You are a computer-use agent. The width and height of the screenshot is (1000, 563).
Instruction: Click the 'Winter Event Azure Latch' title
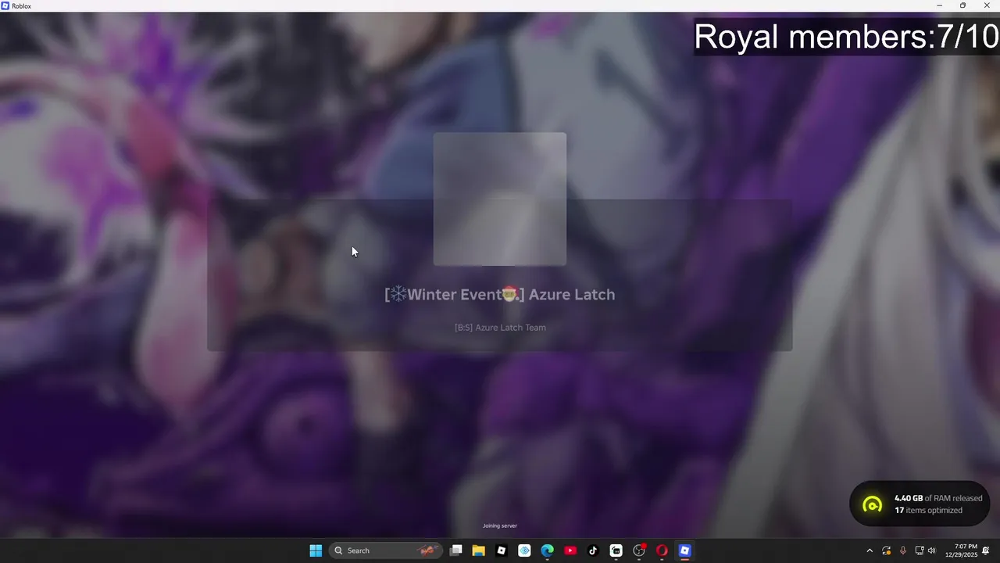[500, 295]
